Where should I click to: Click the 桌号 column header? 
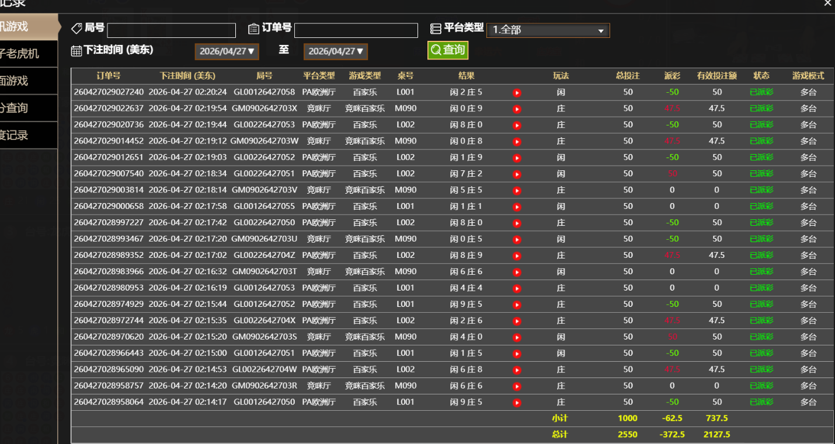[405, 76]
